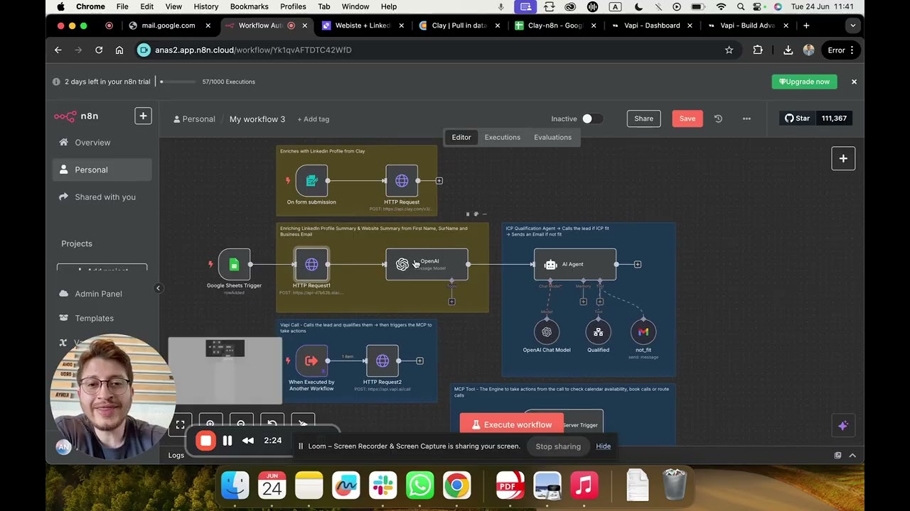The height and width of the screenshot is (511, 910).
Task: Add node after HTTP Request2 output
Action: (x=420, y=361)
